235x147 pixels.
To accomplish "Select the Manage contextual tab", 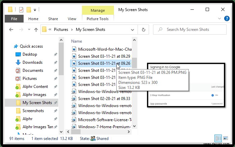I will point(98,10).
